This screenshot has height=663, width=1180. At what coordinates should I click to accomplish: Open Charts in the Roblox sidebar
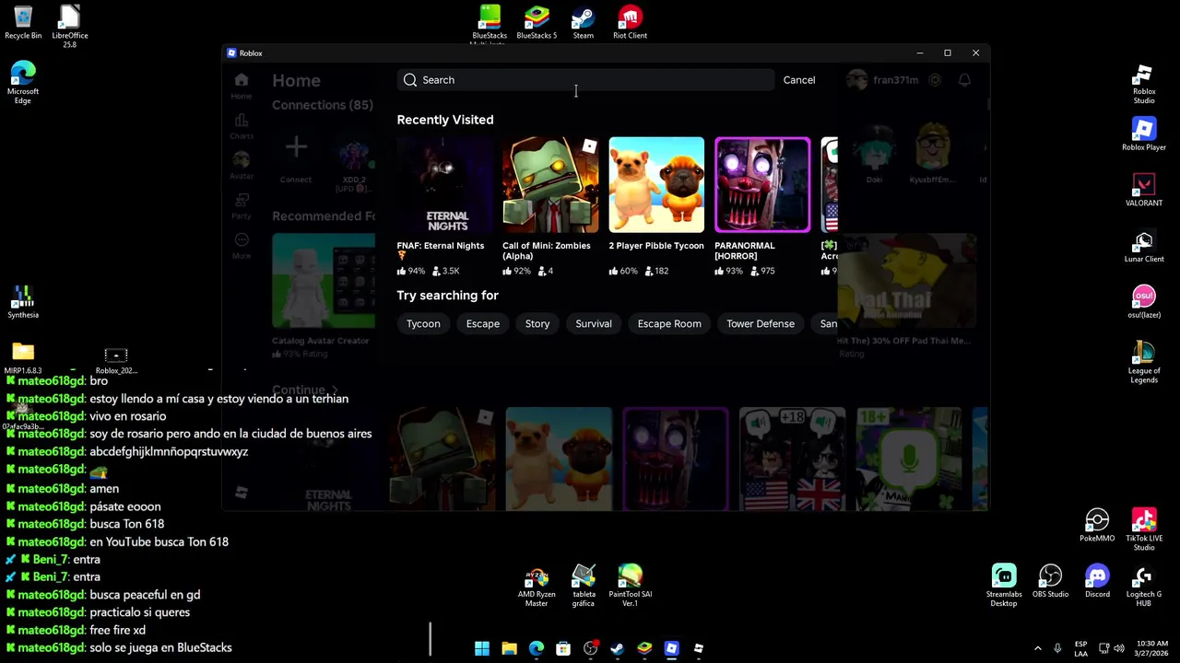coord(242,126)
